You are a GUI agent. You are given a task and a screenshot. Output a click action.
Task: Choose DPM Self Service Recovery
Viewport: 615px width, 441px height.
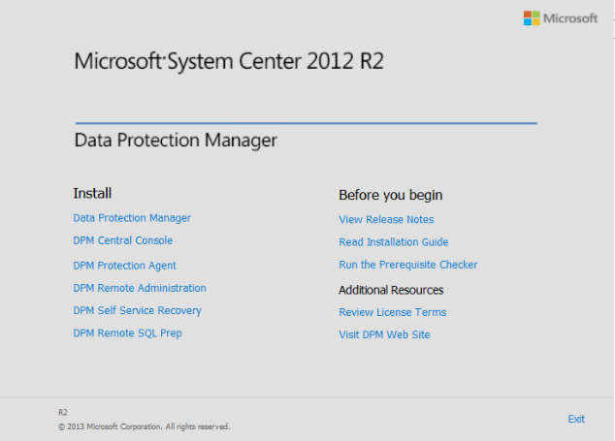[137, 311]
